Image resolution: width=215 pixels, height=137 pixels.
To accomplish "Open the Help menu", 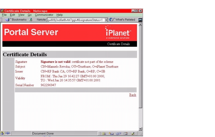I will pos(60,15).
